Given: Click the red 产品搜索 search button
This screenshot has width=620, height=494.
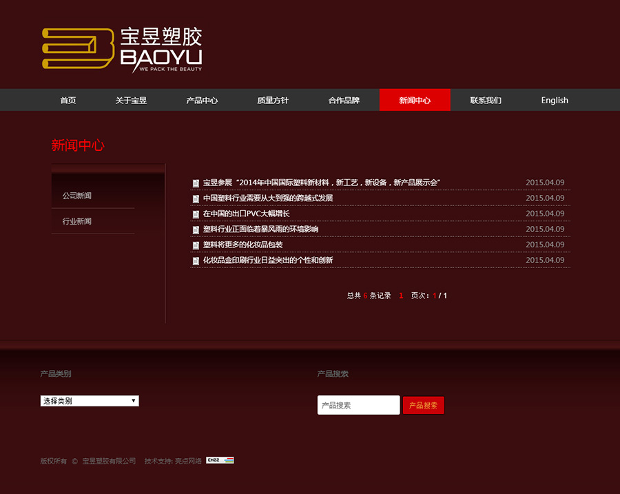Looking at the screenshot, I should [x=423, y=405].
